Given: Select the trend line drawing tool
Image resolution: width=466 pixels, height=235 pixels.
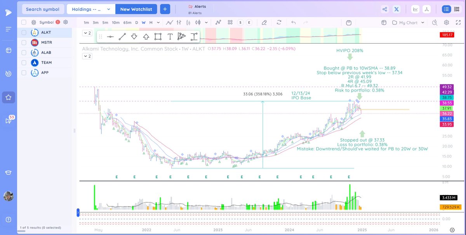Looking at the screenshot, I should [122, 37].
